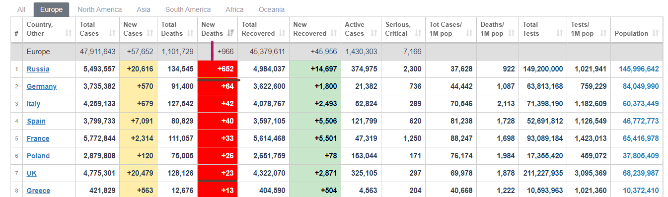Image resolution: width=668 pixels, height=197 pixels.
Task: Click Serious, Critical sort arrows icon
Action: tap(418, 33)
